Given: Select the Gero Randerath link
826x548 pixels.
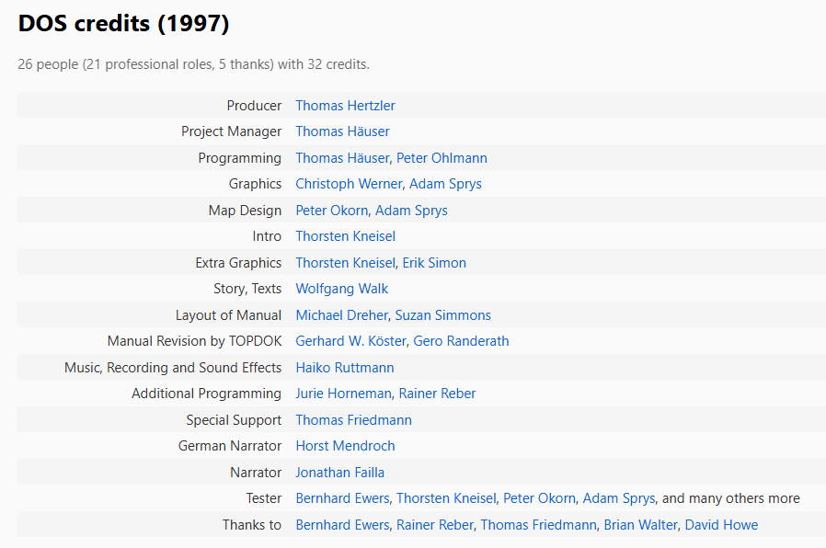Looking at the screenshot, I should pos(461,341).
